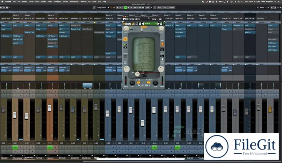The width and height of the screenshot is (282, 163).
Task: Click the right FREQ knob near H SHELF
Action: [155, 83]
